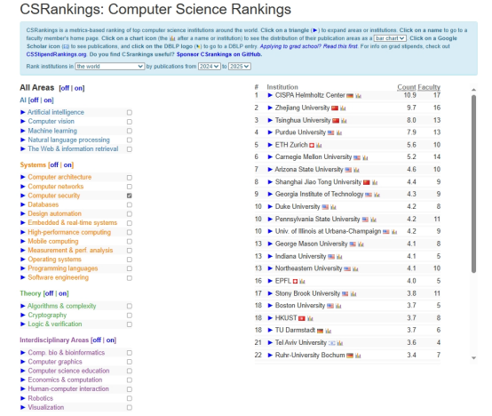Image resolution: width=492 pixels, height=416 pixels.
Task: Uncheck the Computer security checkbox
Action: coord(130,196)
